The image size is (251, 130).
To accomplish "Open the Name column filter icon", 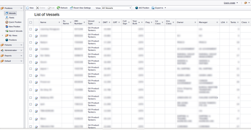I will pos(59,23).
